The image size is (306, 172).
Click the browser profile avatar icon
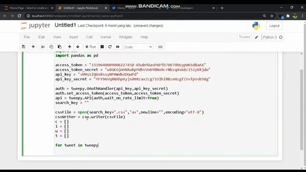(x=295, y=16)
